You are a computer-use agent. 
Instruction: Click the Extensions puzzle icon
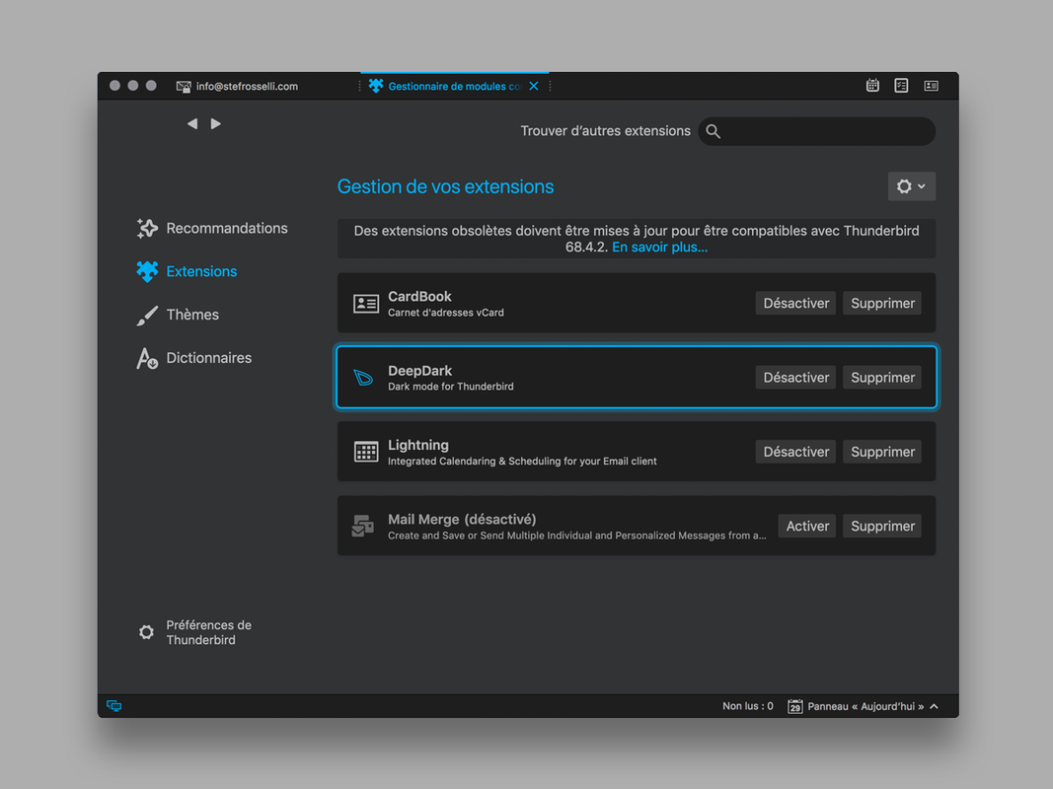(x=147, y=271)
